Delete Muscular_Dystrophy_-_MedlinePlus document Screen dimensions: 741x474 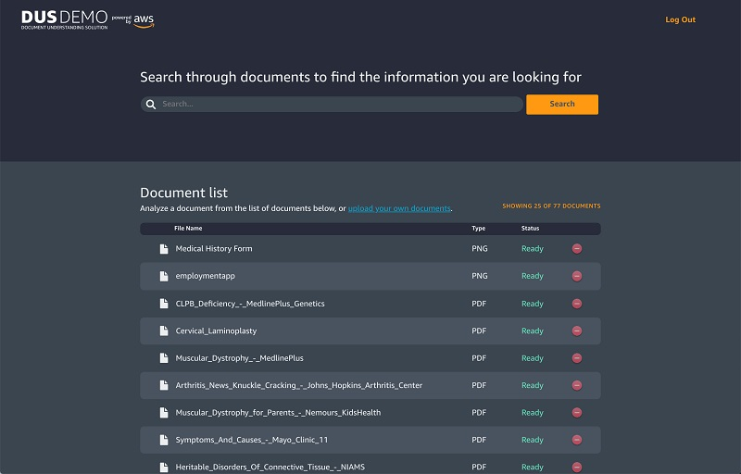click(x=577, y=358)
